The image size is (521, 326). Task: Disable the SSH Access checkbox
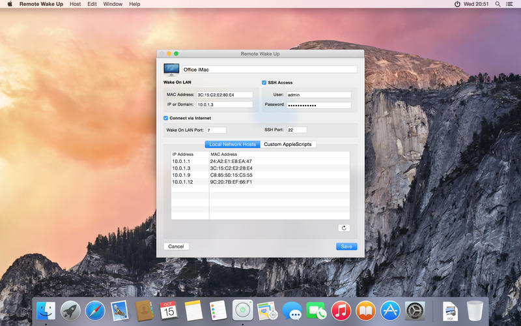coord(264,83)
